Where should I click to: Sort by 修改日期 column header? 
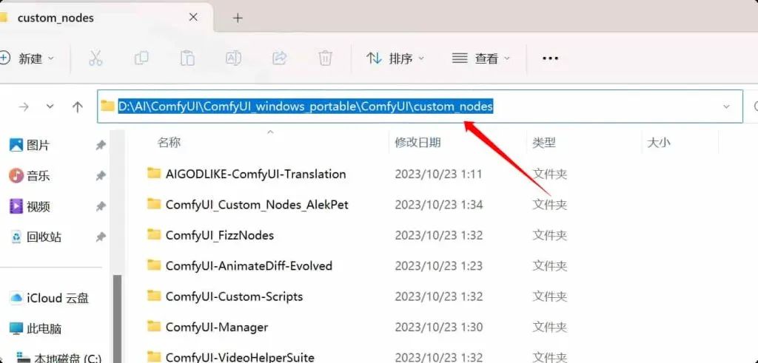pos(417,143)
